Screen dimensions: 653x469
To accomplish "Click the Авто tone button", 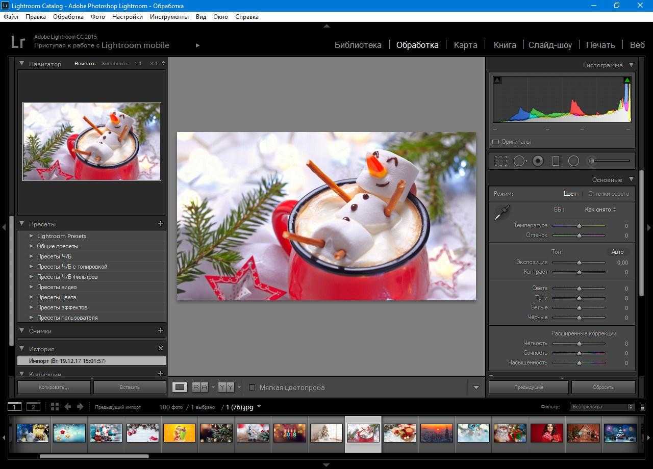I will [x=618, y=252].
